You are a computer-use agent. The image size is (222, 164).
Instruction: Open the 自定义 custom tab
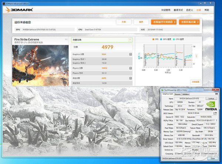[x=189, y=10]
